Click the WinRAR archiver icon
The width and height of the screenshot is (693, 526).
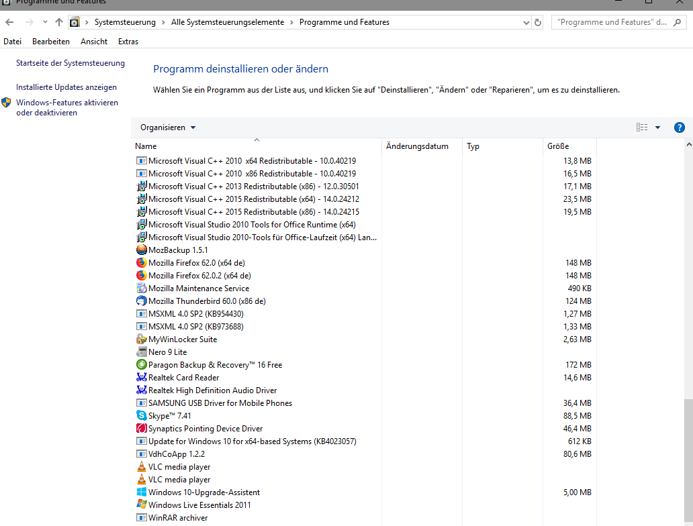pos(142,517)
